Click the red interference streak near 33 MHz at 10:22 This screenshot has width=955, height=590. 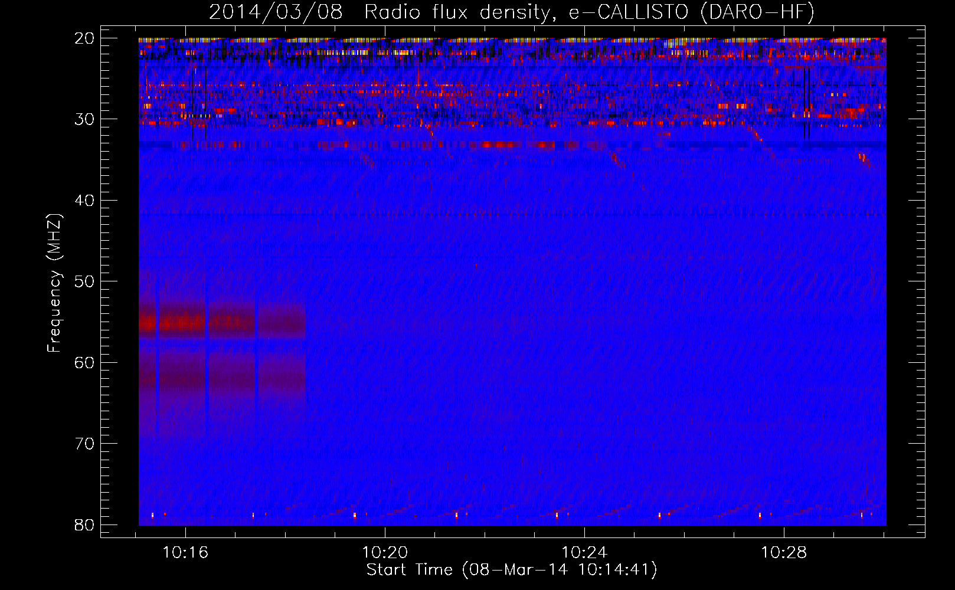(x=501, y=145)
